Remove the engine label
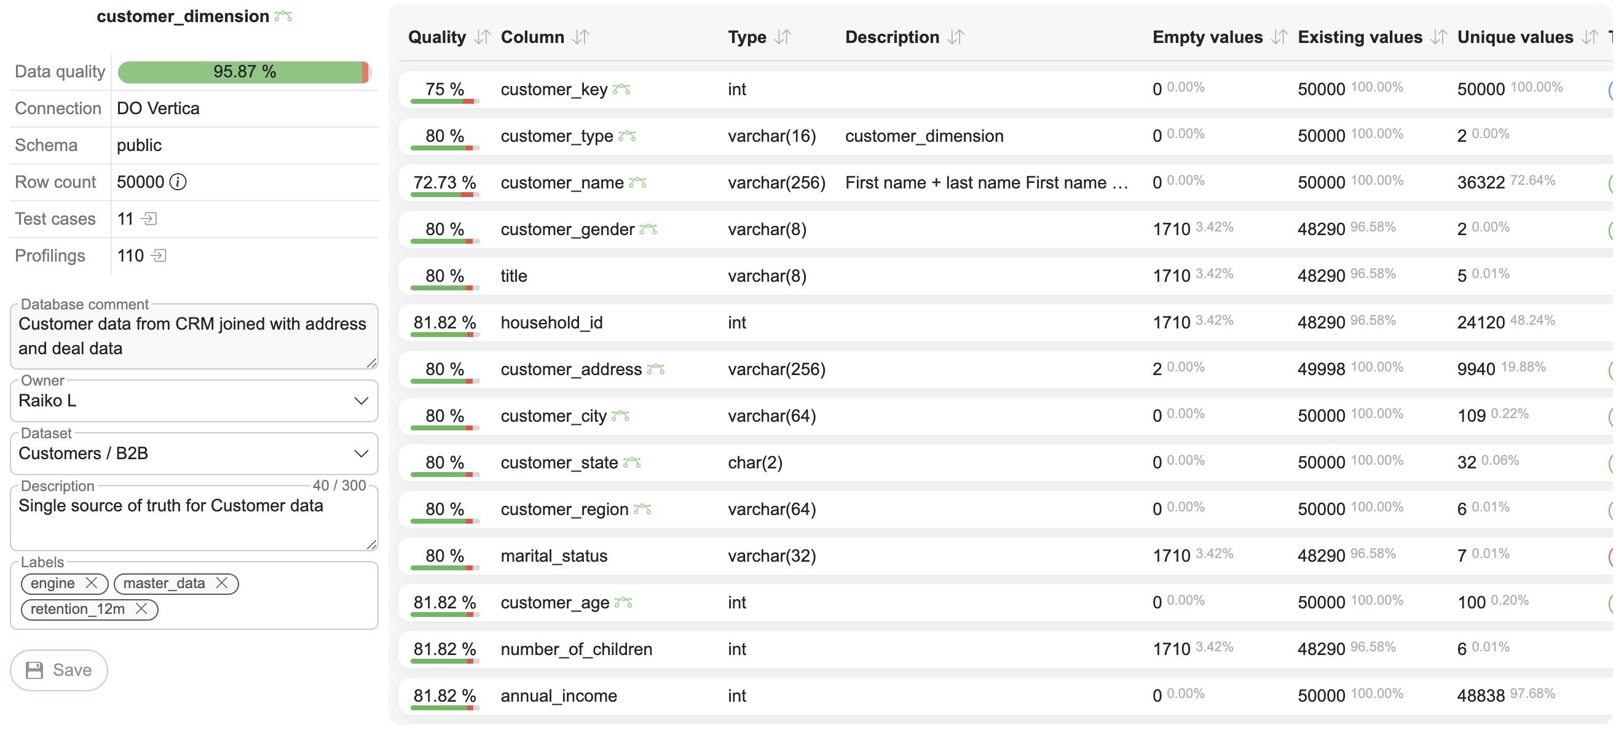This screenshot has height=733, width=1624. click(92, 583)
